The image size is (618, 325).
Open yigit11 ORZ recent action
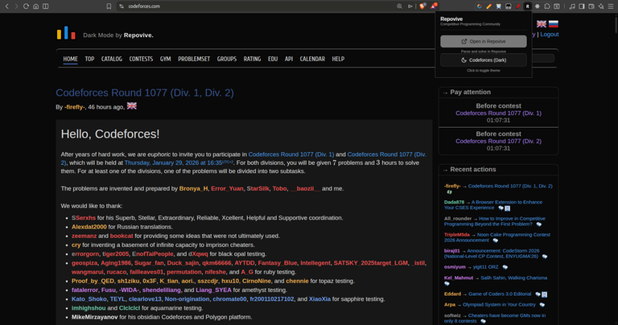485,267
